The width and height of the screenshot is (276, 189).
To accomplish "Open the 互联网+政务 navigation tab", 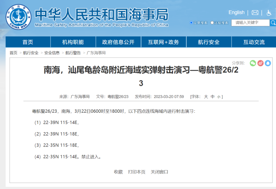I will pos(164,42).
